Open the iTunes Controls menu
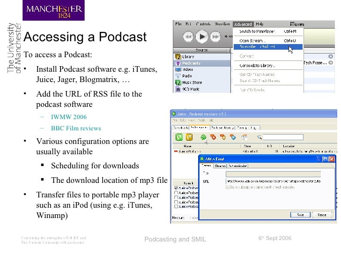 pyautogui.click(x=203, y=24)
